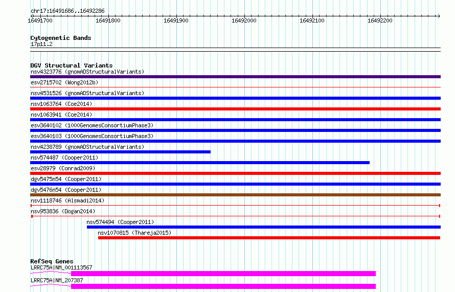Click the red esv28979 variant bar
455x292 pixels.
click(x=235, y=173)
